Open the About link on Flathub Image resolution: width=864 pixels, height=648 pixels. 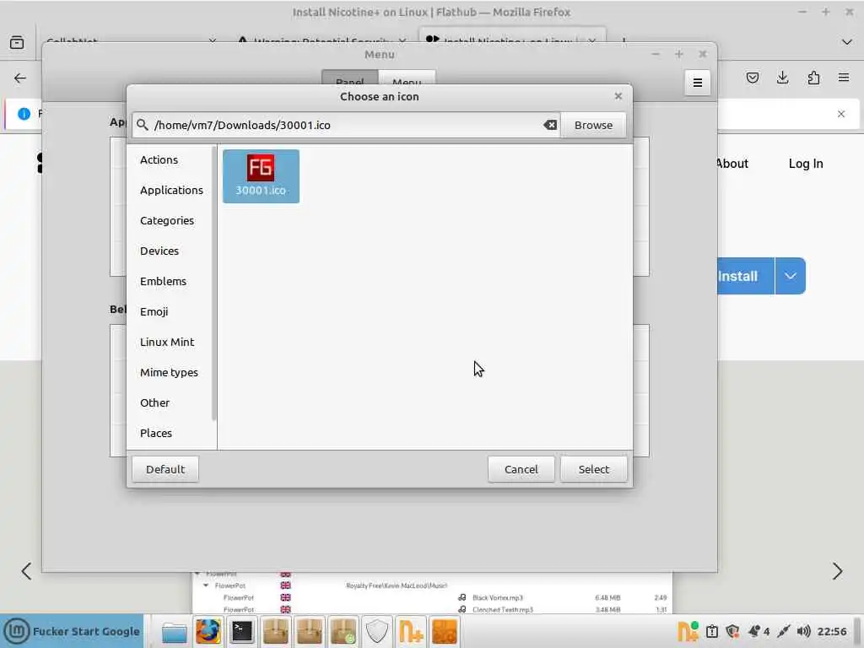point(732,164)
